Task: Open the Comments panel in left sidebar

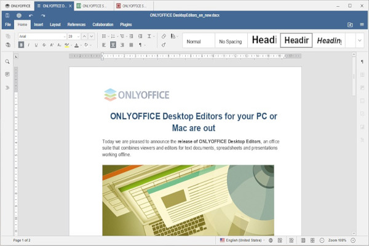Action: [7, 74]
